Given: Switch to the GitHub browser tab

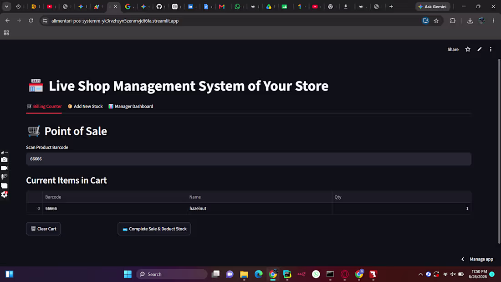Looking at the screenshot, I should 159,6.
